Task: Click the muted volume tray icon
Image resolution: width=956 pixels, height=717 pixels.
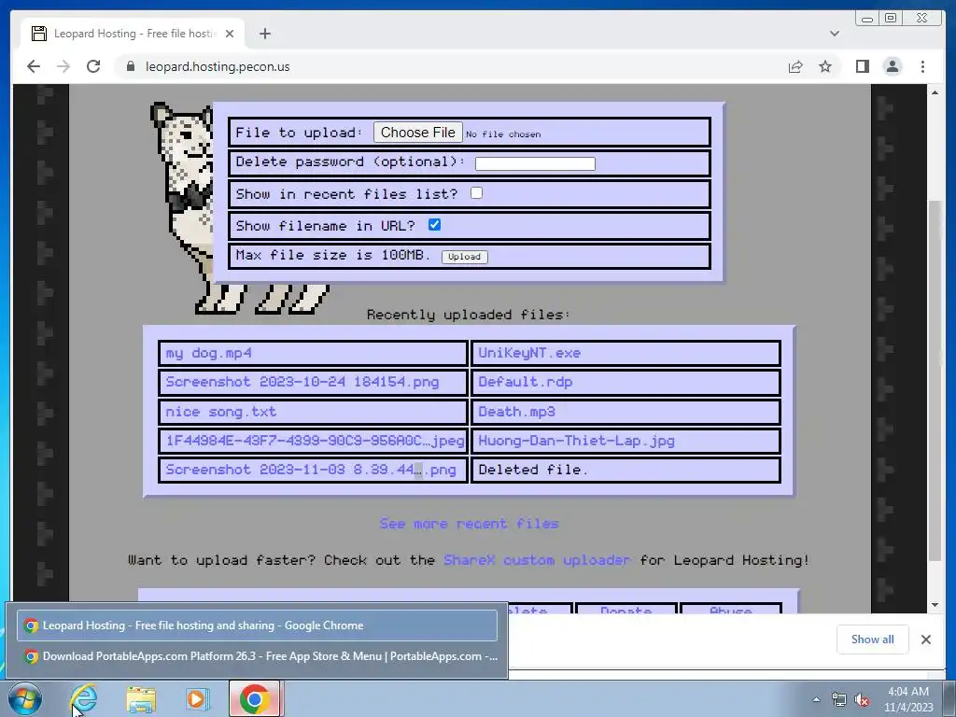Action: pyautogui.click(x=862, y=699)
